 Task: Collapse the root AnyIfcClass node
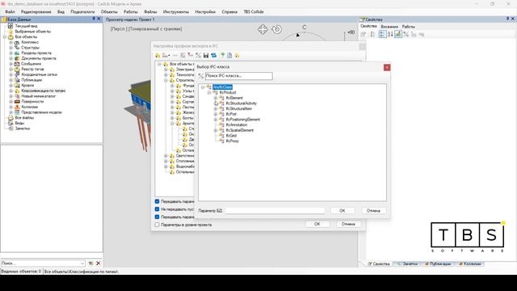click(x=203, y=87)
